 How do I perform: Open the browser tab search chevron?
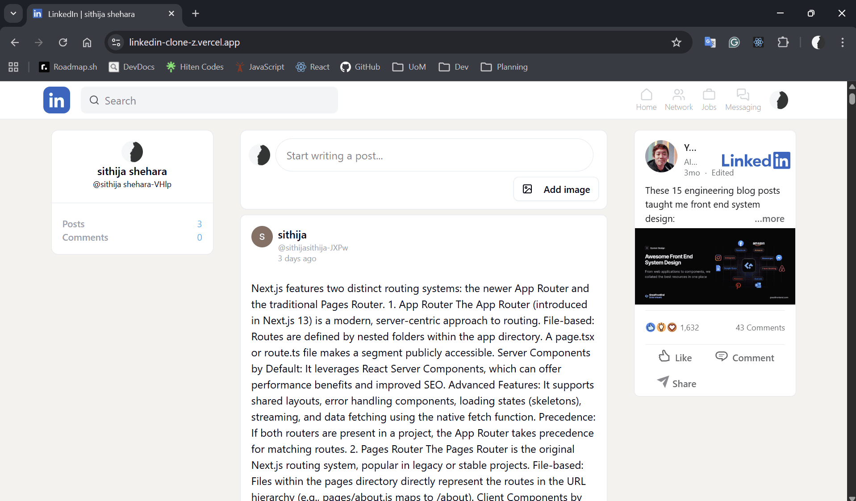pyautogui.click(x=13, y=13)
